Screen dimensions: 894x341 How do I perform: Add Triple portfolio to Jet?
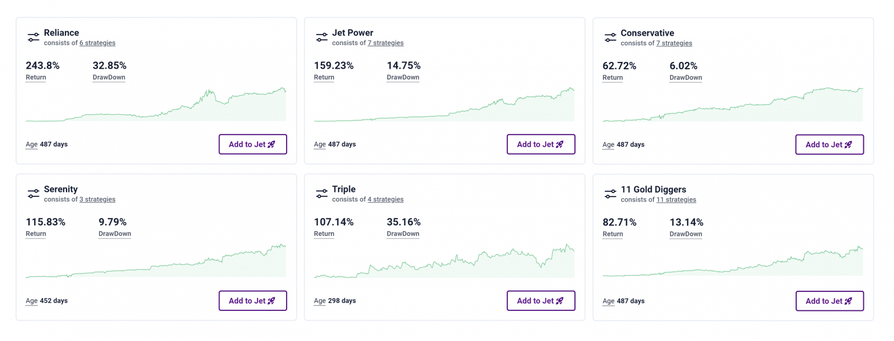click(541, 300)
